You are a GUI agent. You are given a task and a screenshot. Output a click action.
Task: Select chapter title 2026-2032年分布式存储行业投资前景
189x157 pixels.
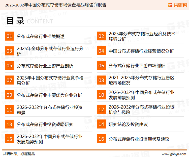pos(50,110)
